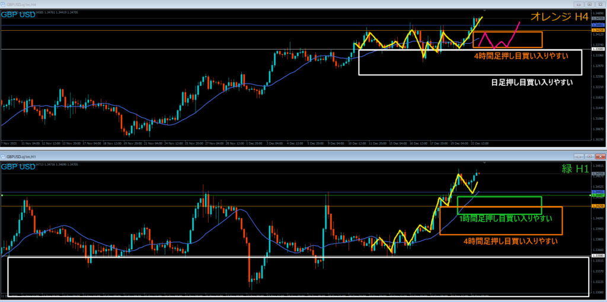This screenshot has height=302, width=607.
Task: Click the white 1.33580 price tag in H1 chart
Action: [598, 256]
